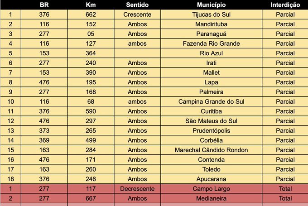Screen dimensions: 308x206
Task: Click the Sentido column header
Action: pyautogui.click(x=137, y=5)
